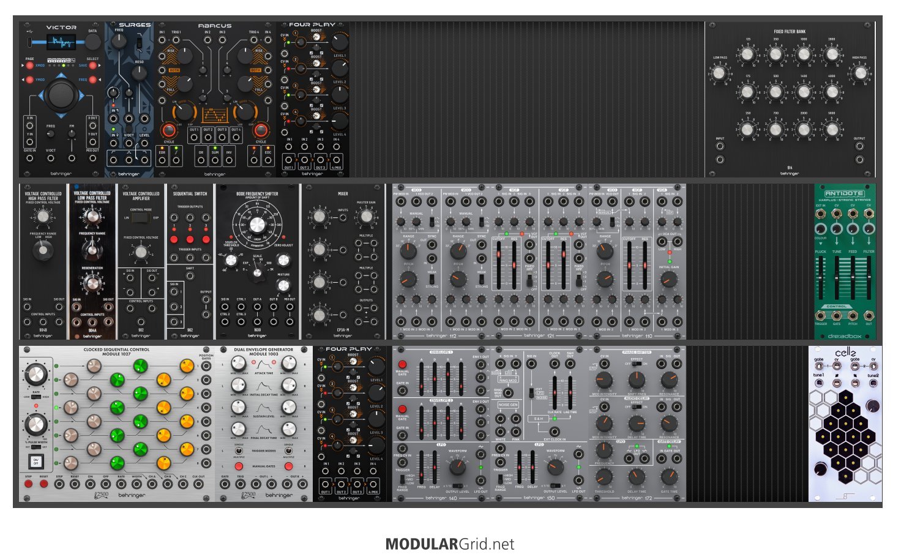Click the PINK noise jack on module 150
Viewport: 901px width, 557px height.
[x=516, y=432]
